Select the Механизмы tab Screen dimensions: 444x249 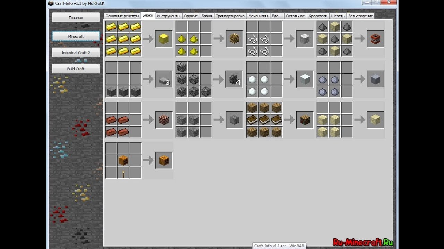click(258, 16)
